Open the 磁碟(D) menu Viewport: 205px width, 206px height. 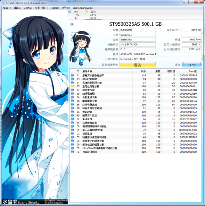tap(54, 8)
